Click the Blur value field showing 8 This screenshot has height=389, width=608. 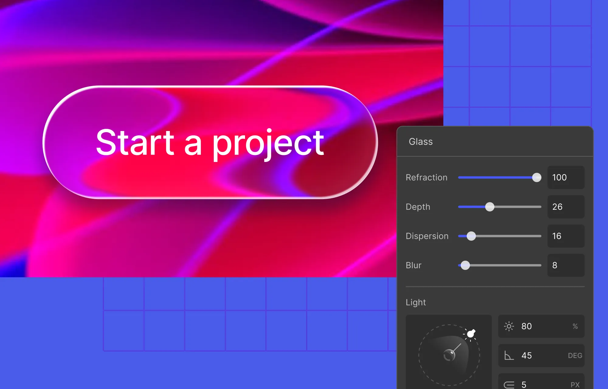(x=565, y=265)
